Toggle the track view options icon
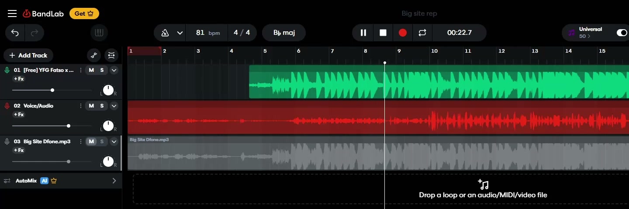The width and height of the screenshot is (629, 209). coord(111,55)
